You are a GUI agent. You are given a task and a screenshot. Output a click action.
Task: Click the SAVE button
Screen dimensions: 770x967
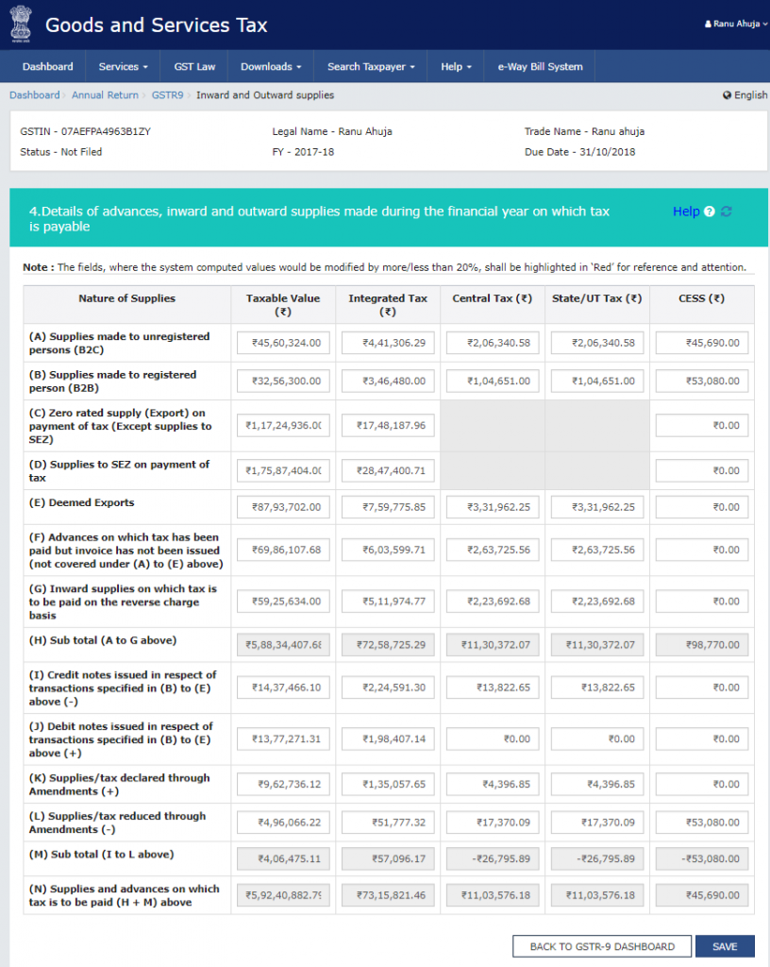tap(725, 946)
